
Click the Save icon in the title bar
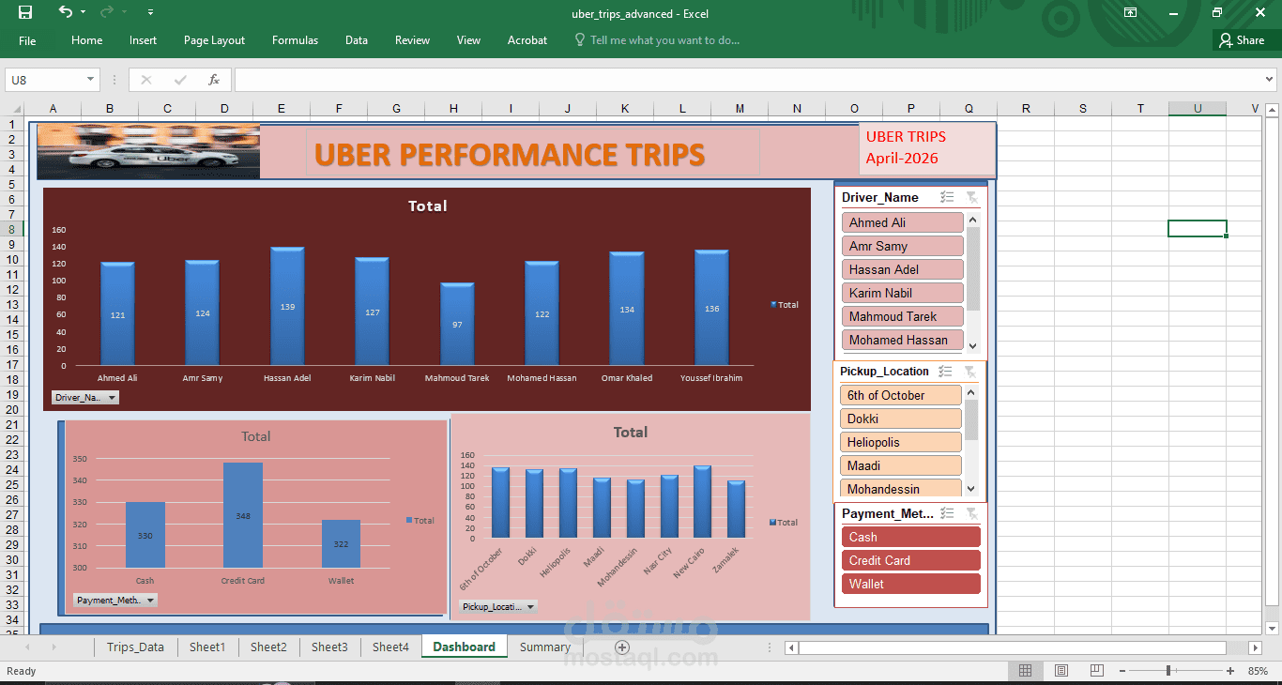[x=25, y=12]
